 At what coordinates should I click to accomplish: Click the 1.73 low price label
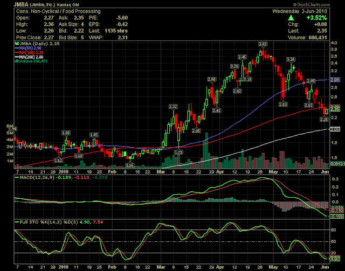point(178,152)
